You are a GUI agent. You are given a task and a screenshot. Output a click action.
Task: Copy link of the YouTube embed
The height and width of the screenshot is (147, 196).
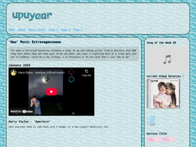(x=86, y=73)
